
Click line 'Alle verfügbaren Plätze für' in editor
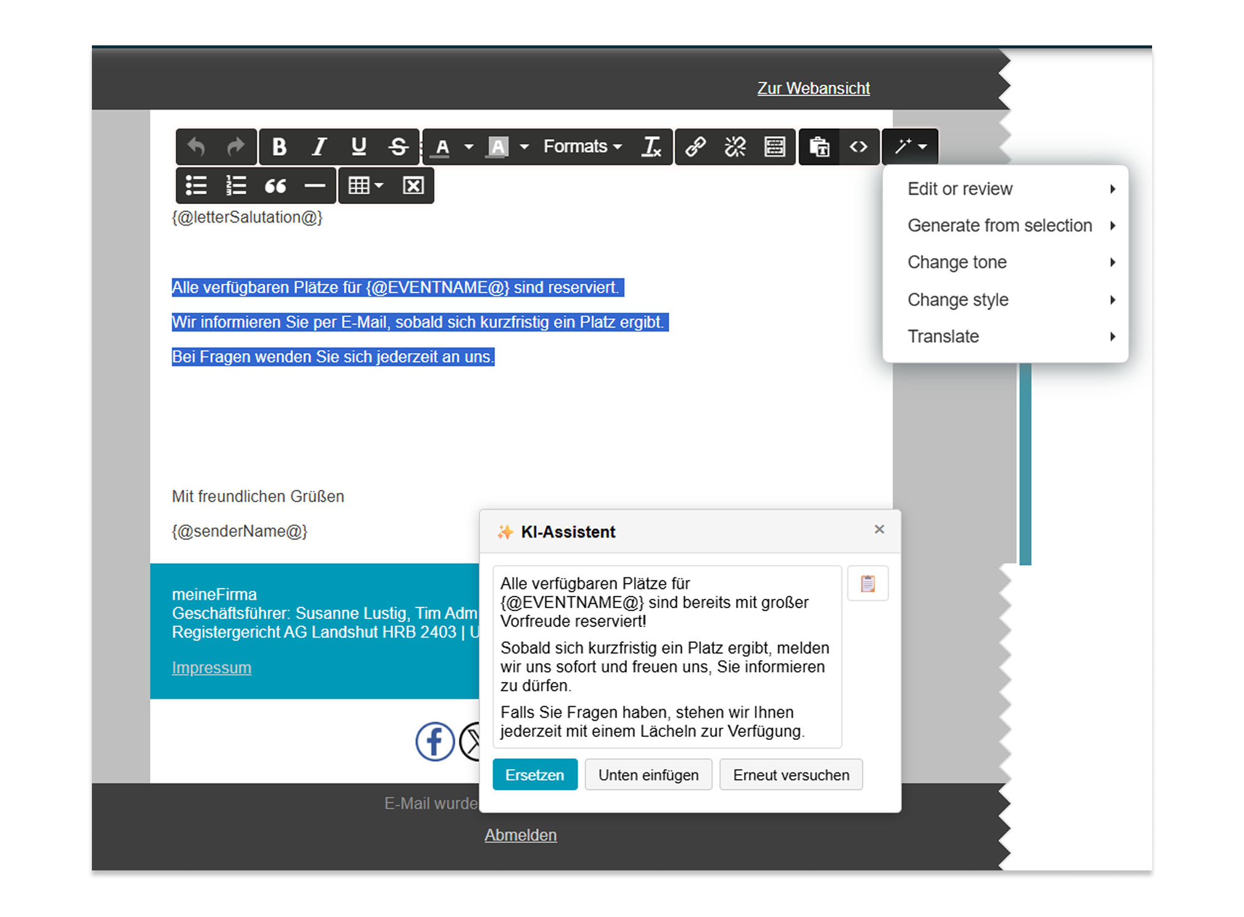(x=398, y=287)
